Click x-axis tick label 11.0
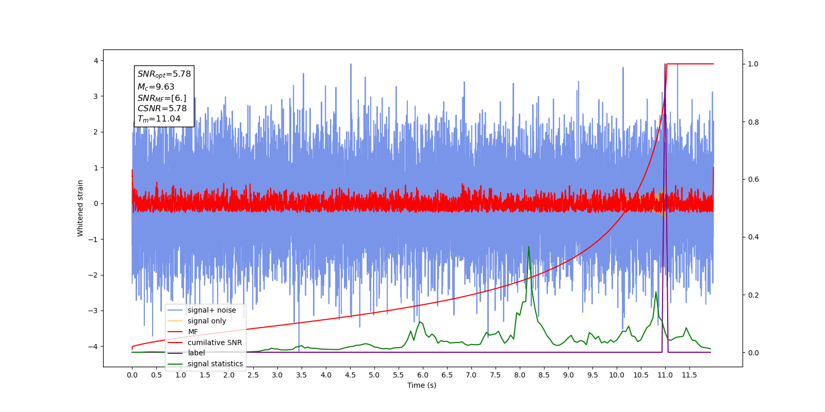 pos(665,375)
